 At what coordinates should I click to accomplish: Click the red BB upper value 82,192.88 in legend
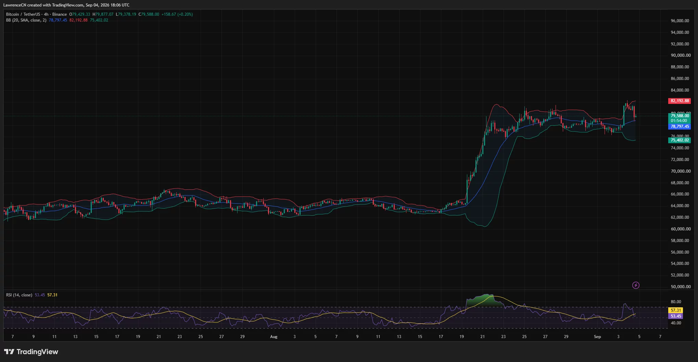tap(78, 20)
